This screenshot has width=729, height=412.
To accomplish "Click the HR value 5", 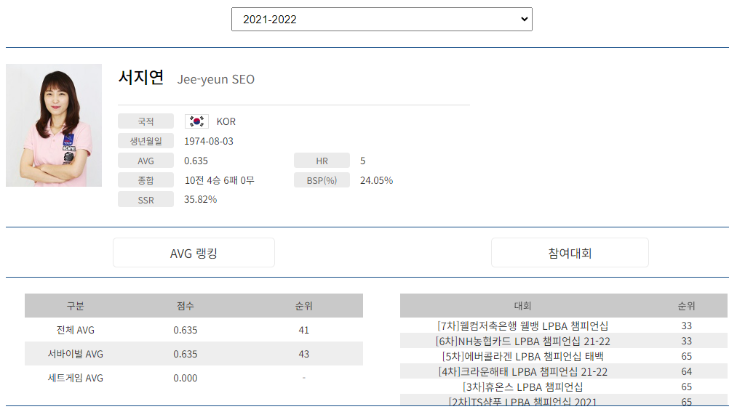I will coord(362,161).
